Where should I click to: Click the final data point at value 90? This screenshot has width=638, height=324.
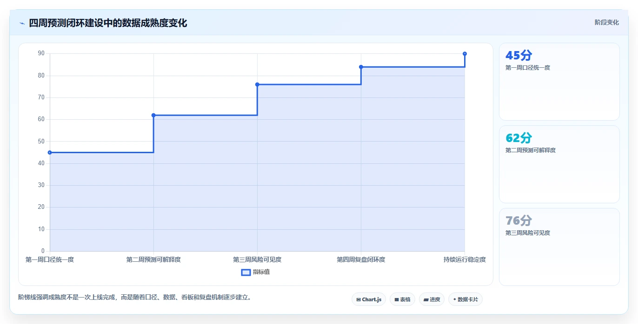(x=465, y=54)
